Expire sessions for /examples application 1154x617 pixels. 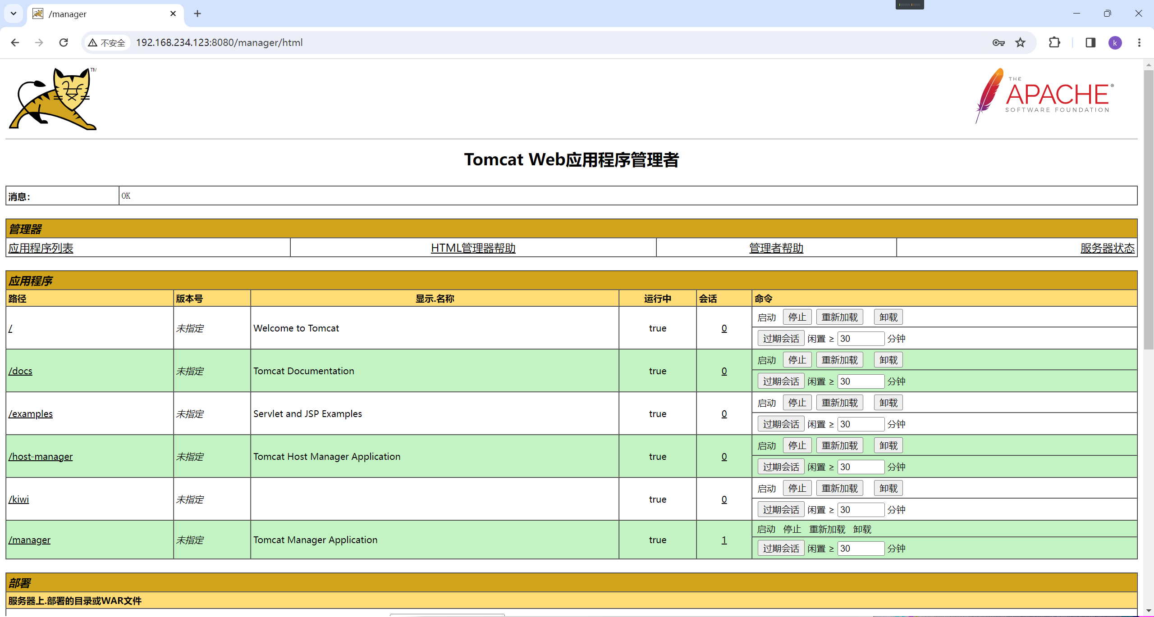click(781, 424)
